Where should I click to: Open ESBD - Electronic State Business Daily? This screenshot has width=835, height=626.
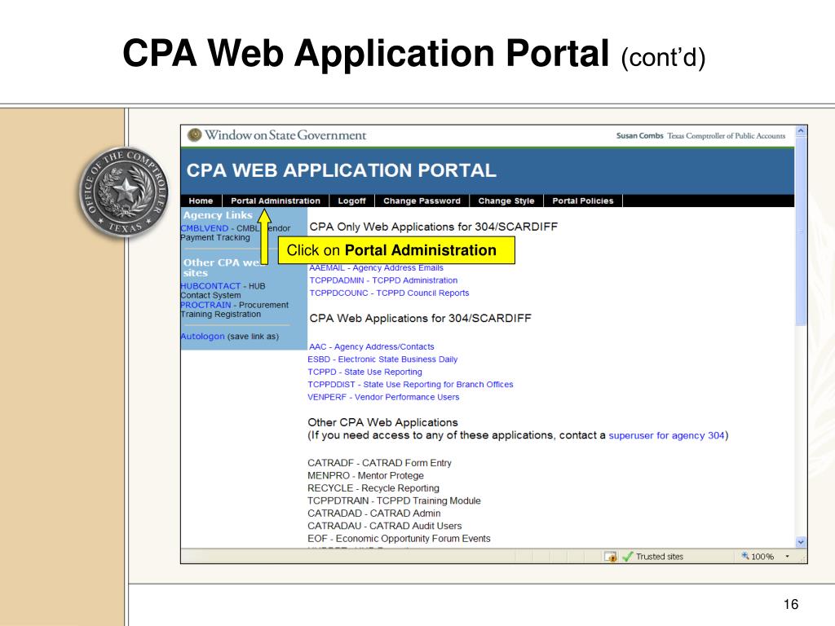pos(382,359)
